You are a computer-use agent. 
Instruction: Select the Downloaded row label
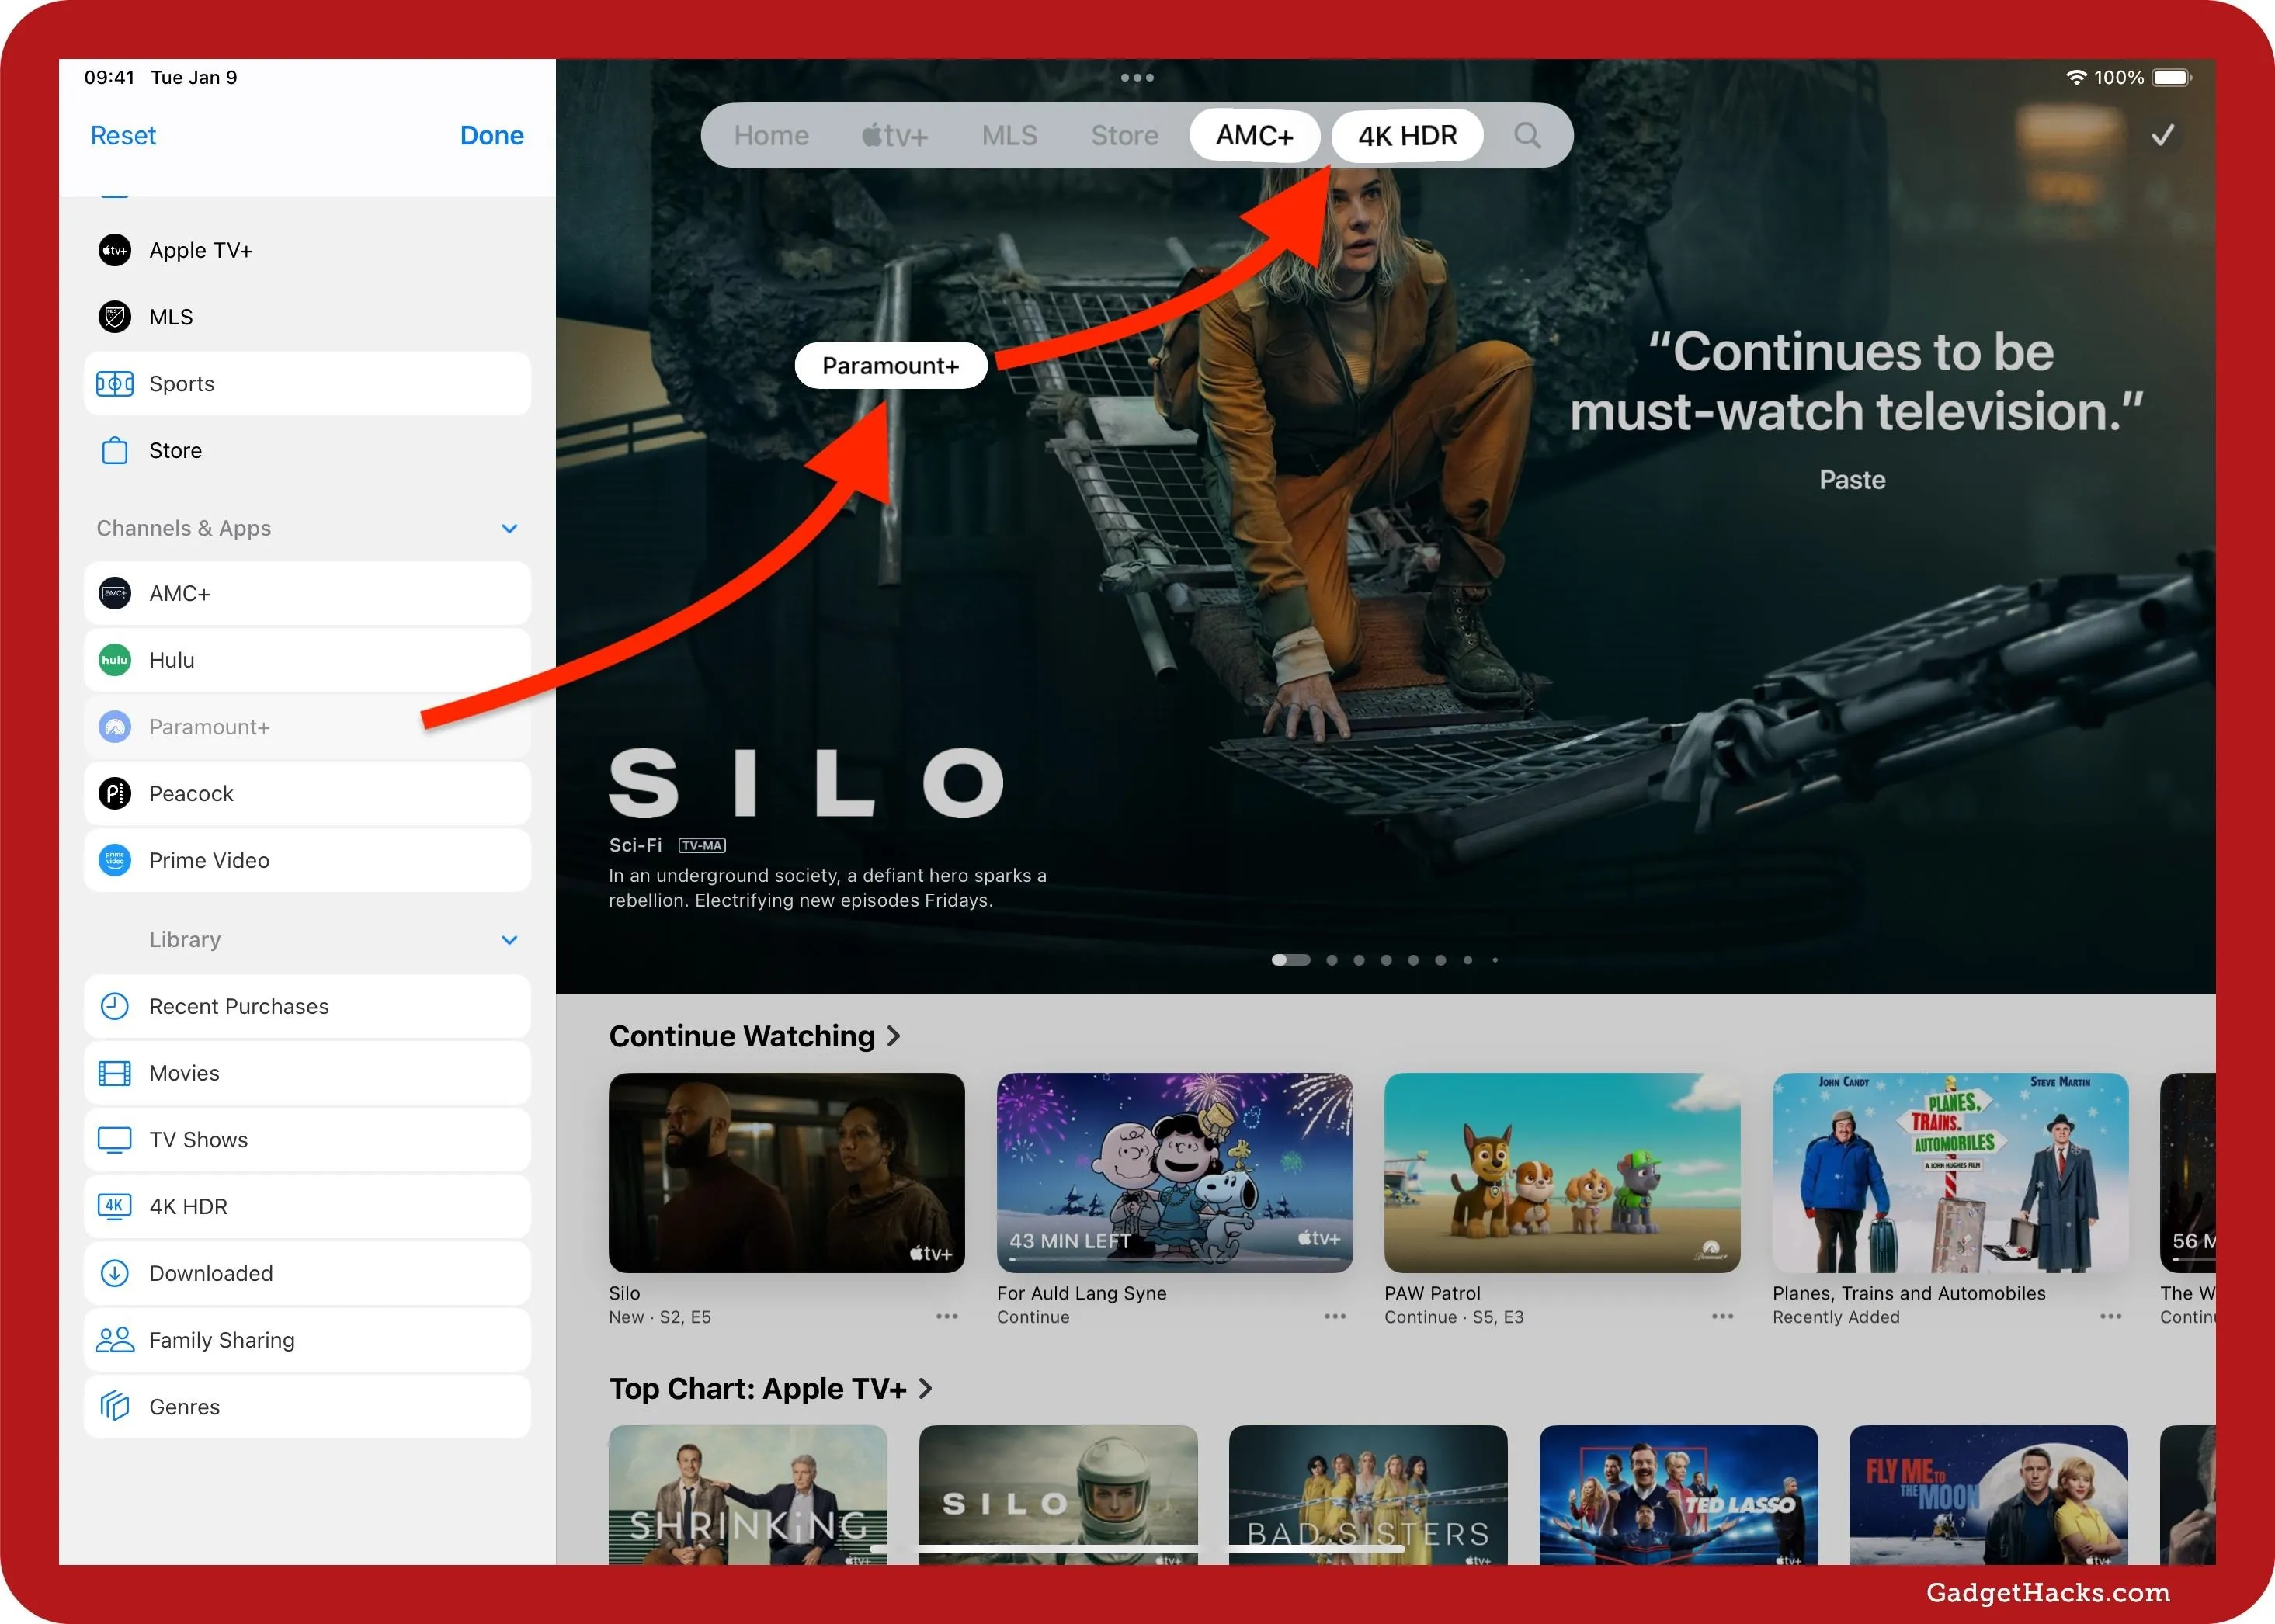click(x=211, y=1274)
